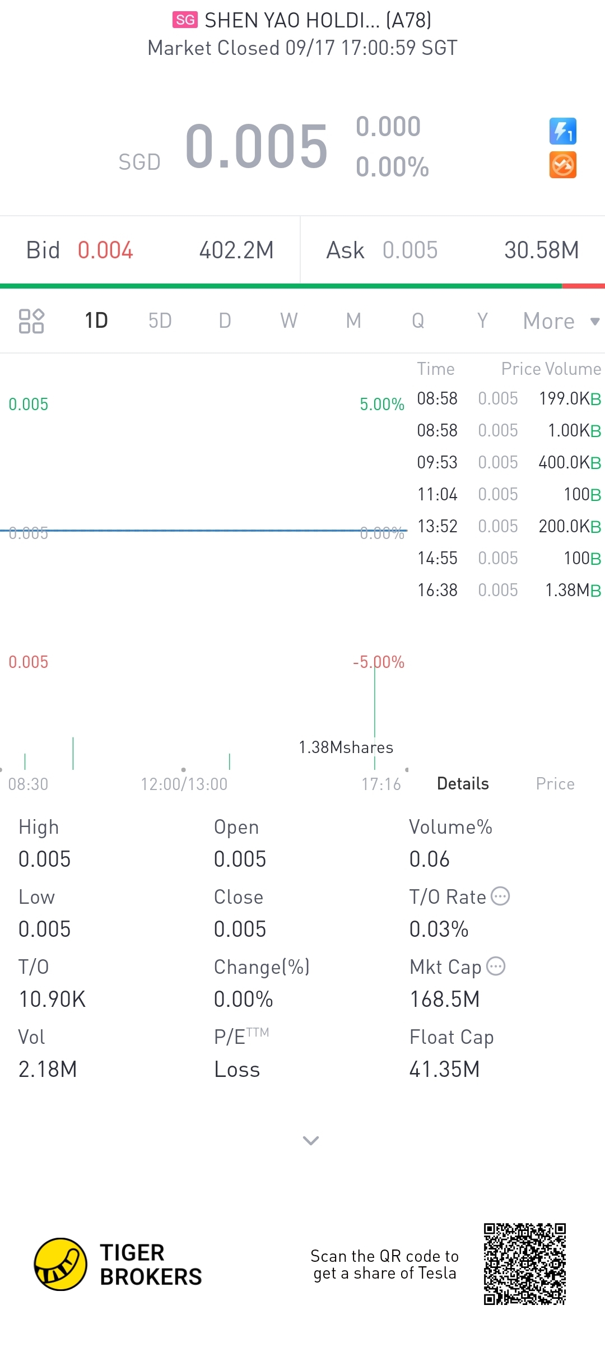
Task: Tap the orange chart icon below the lightning icon
Action: (562, 165)
